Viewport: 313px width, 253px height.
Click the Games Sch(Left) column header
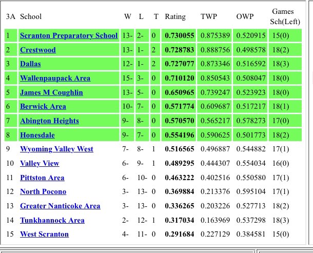point(285,16)
